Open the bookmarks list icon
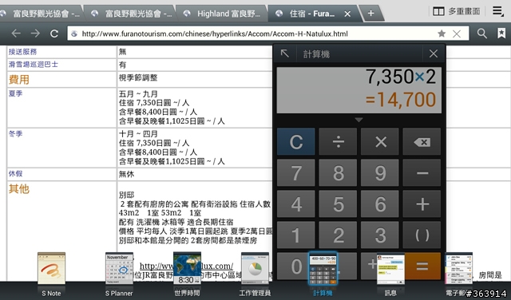Screen dimensions: 511x300 [501, 34]
